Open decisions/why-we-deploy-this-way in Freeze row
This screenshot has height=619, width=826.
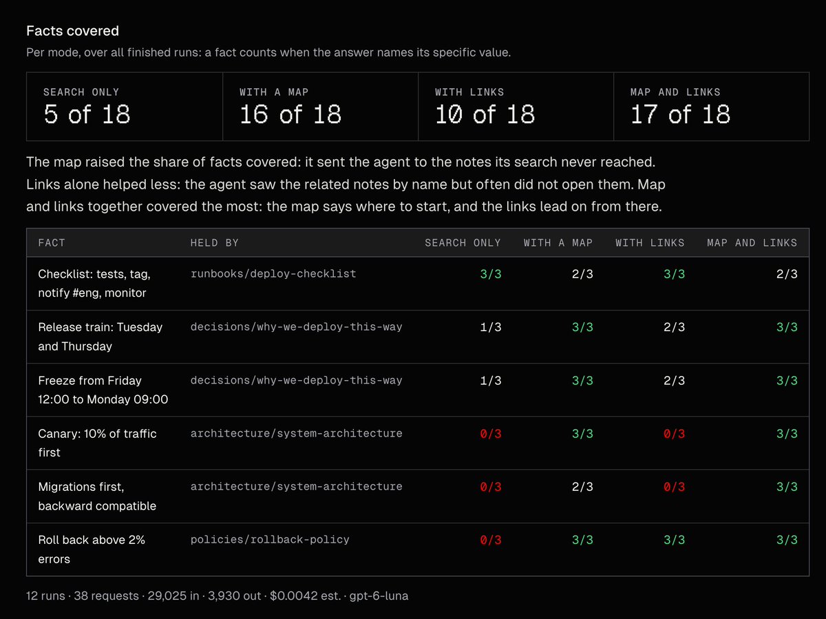[297, 380]
